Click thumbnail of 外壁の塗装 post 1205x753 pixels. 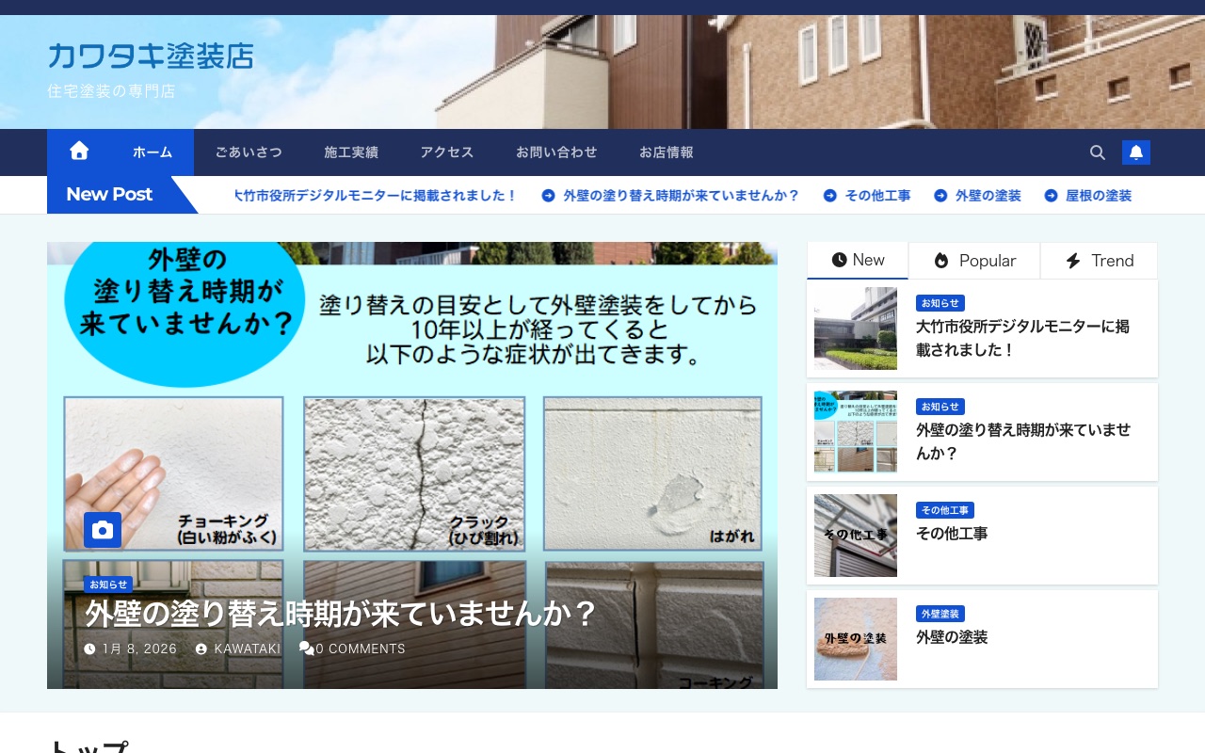click(856, 639)
